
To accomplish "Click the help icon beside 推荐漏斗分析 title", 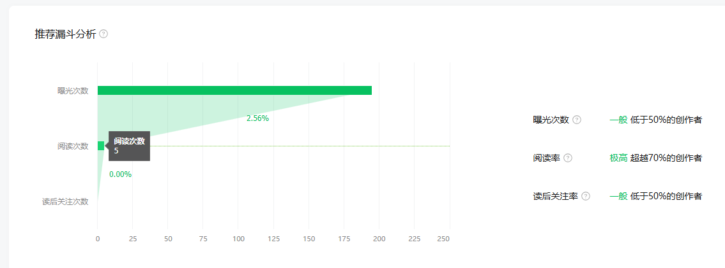I will tap(103, 34).
